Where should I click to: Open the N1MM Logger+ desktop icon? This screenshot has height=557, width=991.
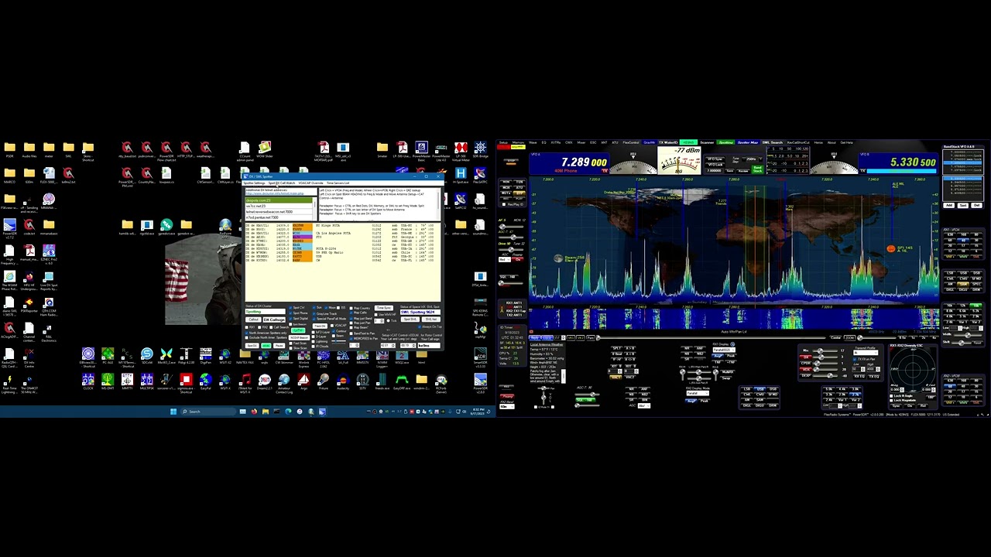tap(382, 358)
